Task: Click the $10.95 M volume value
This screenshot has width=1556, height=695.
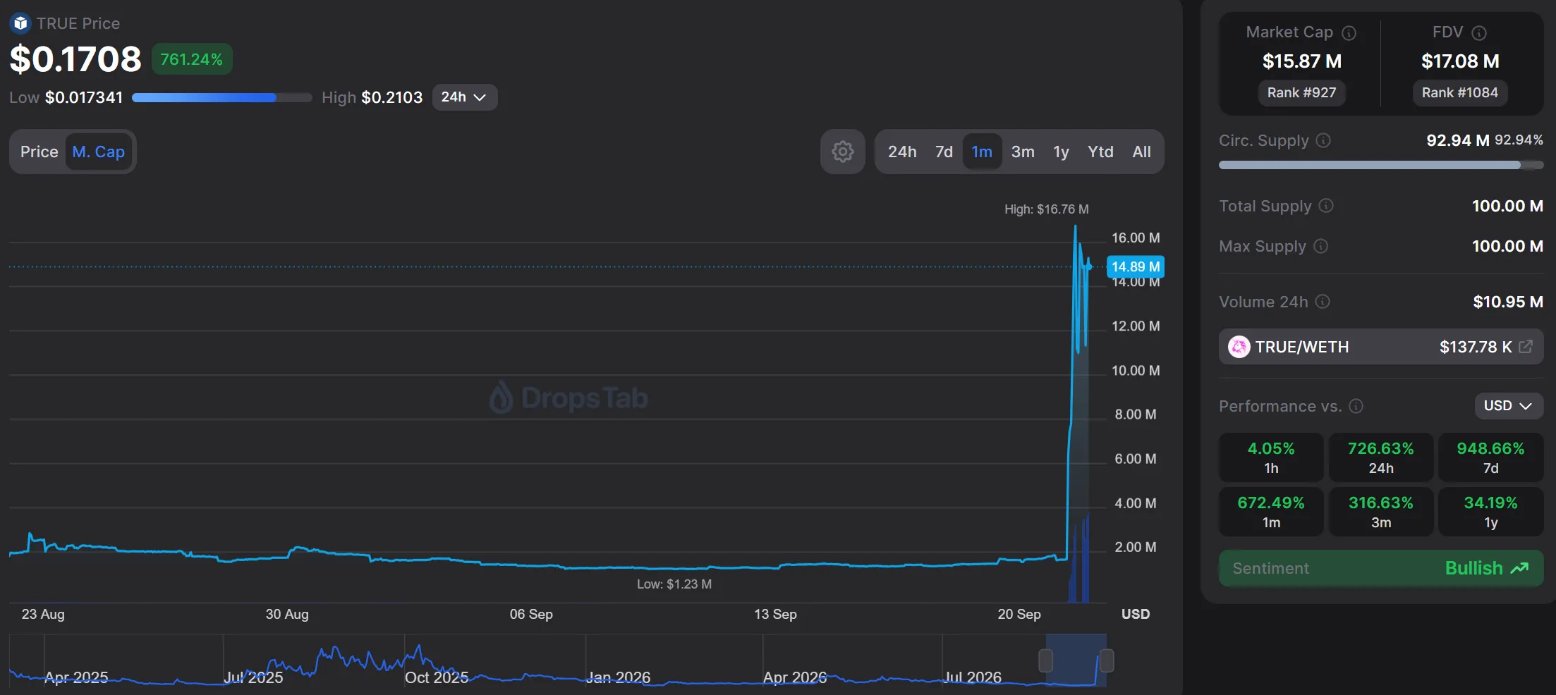Action: coord(1508,302)
